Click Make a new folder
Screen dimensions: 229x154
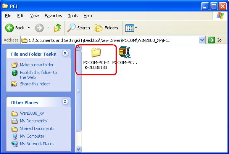(37, 65)
